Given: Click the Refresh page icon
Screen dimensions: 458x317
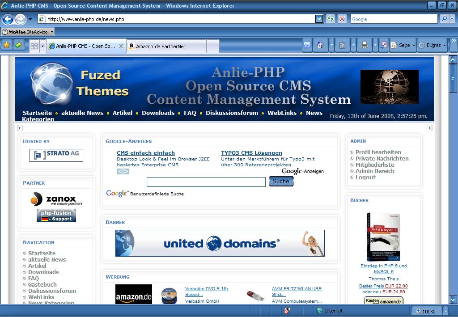Looking at the screenshot, I should pyautogui.click(x=331, y=19).
